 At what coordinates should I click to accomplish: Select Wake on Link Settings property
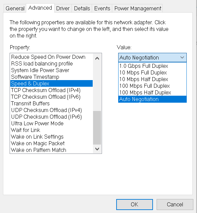pos(52,137)
